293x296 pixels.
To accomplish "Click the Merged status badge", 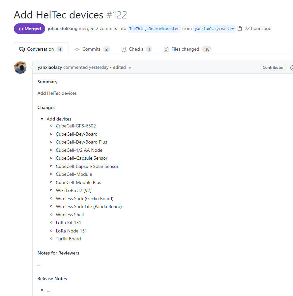I will pos(29,29).
